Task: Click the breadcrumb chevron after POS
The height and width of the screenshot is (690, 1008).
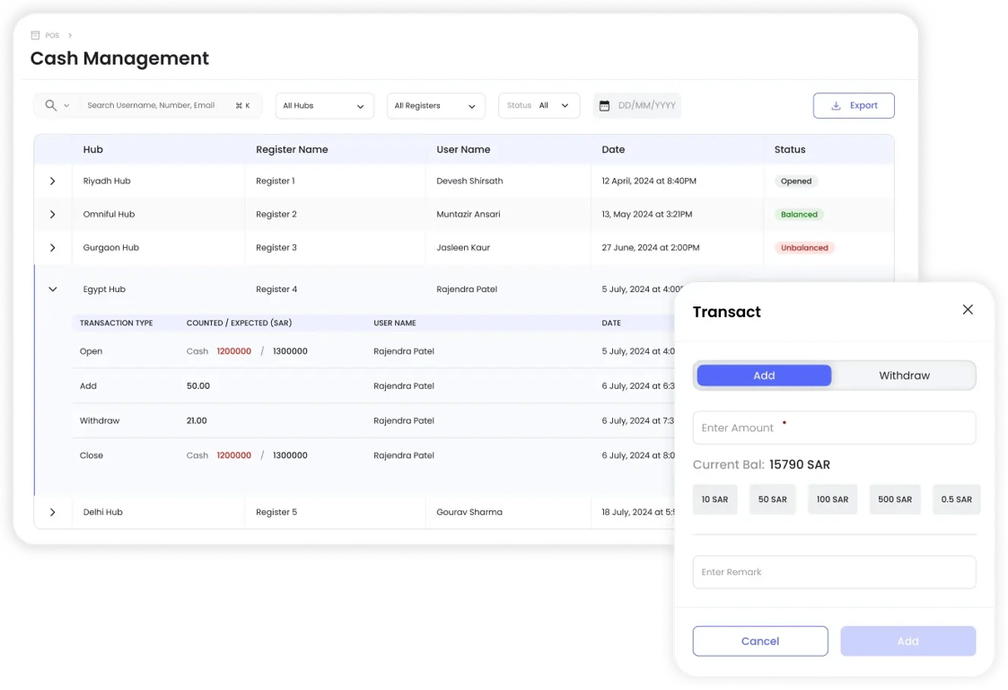Action: [70, 35]
